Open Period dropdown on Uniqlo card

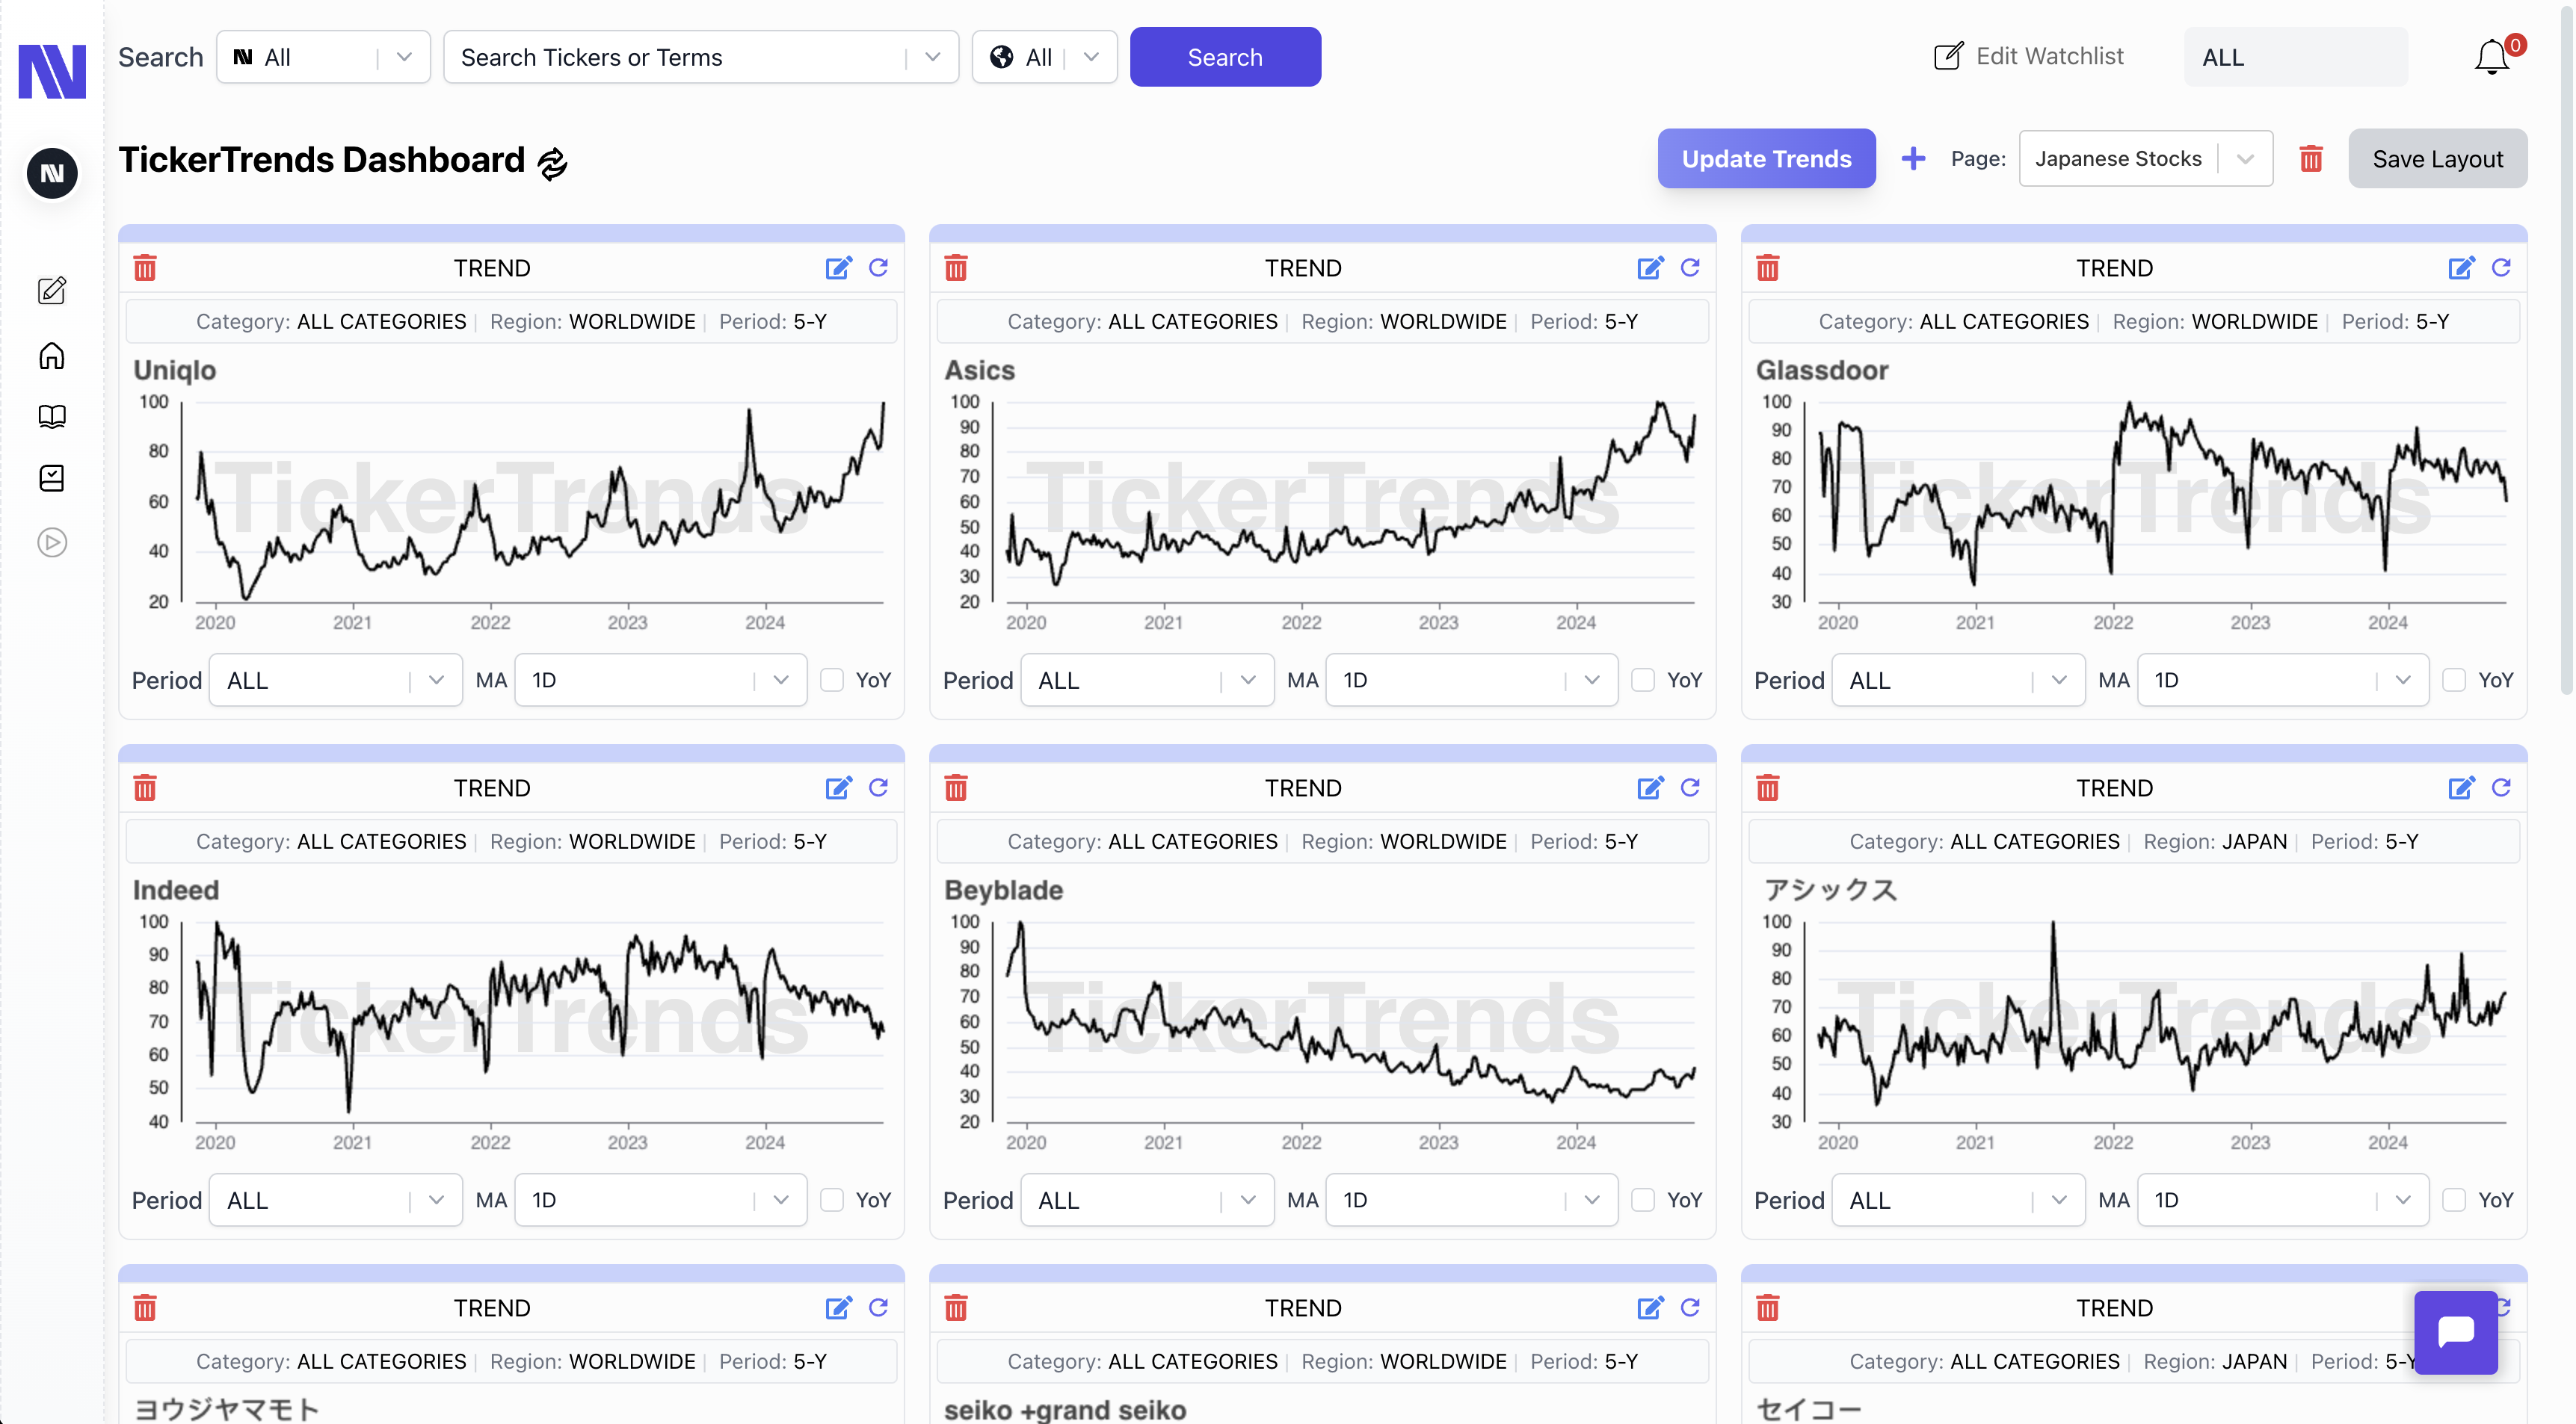pyautogui.click(x=335, y=680)
